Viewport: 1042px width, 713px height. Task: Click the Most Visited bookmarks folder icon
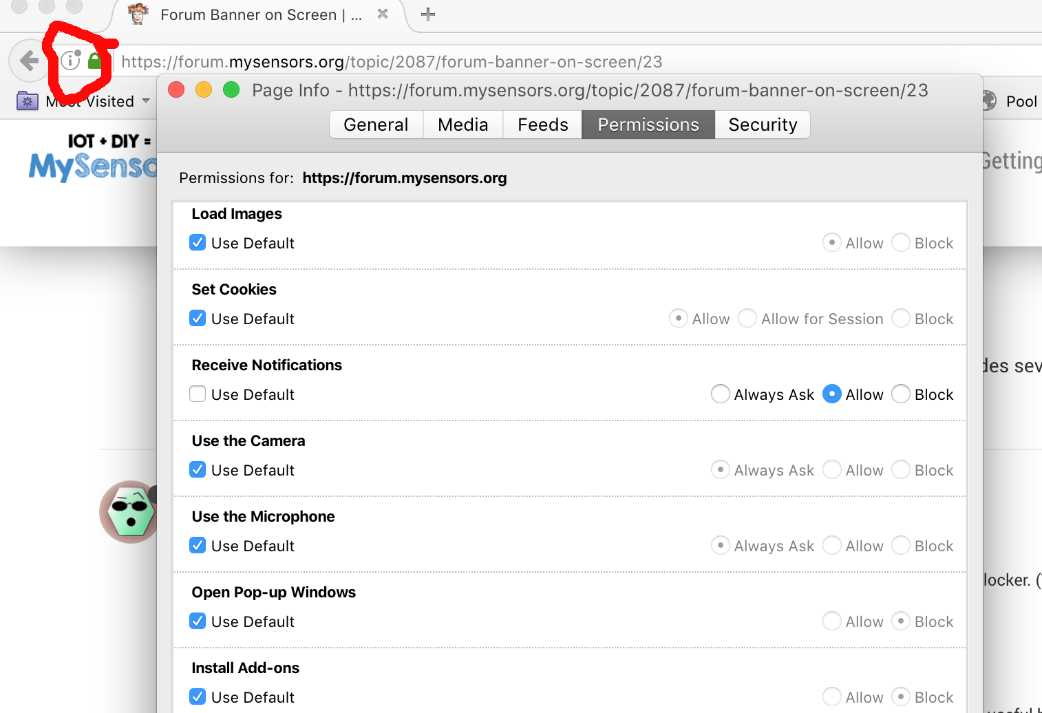(27, 101)
